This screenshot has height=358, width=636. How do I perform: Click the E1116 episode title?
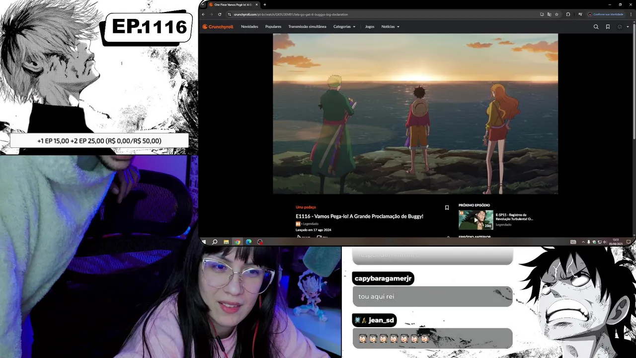click(359, 216)
